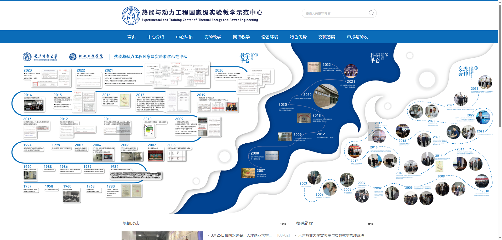Open the 中心介绍 menu item
The image size is (502, 240).
[x=156, y=37]
